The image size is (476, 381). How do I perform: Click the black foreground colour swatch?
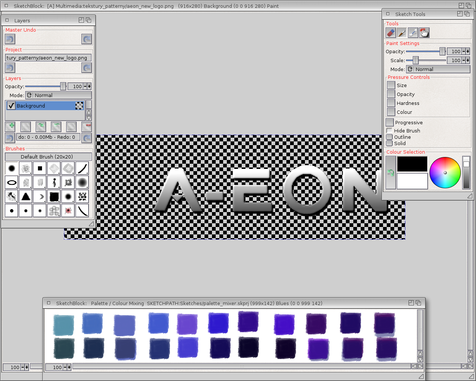click(x=412, y=164)
